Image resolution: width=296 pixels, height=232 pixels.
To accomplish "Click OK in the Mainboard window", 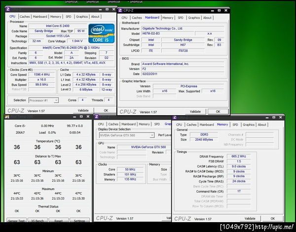I will (x=218, y=112).
